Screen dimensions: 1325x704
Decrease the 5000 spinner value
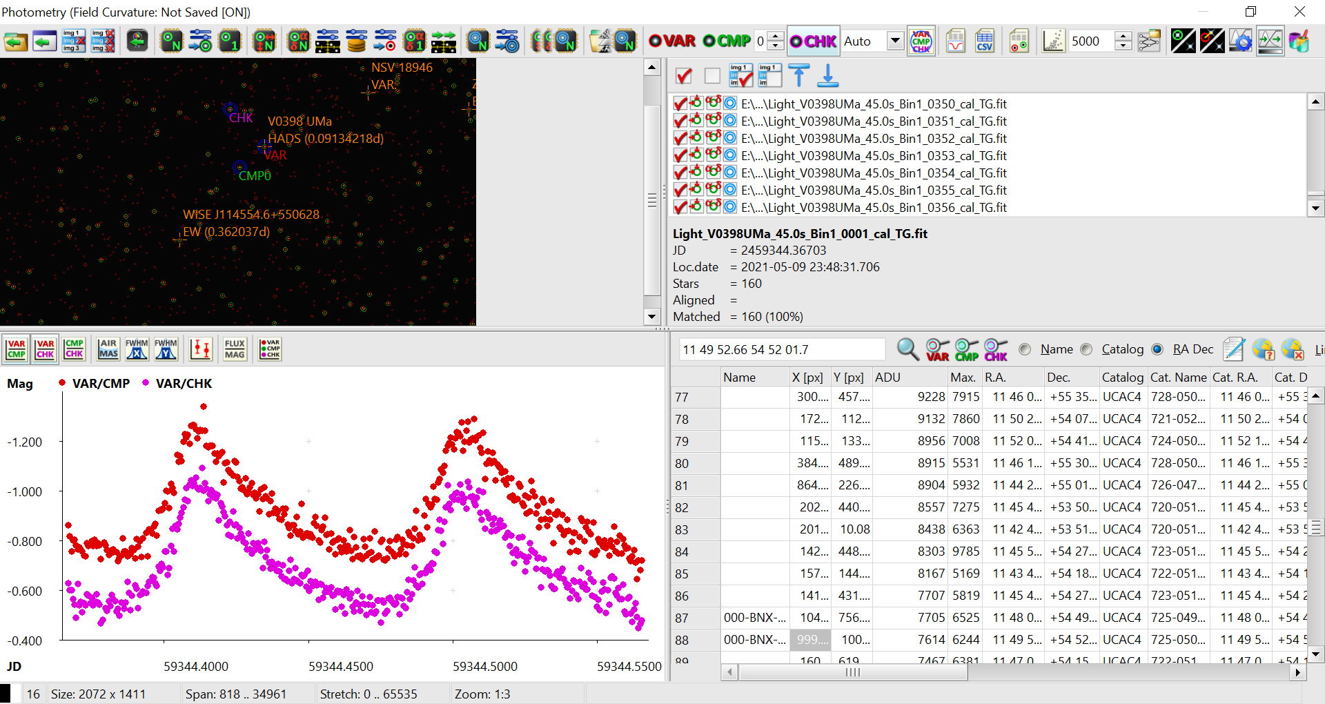pos(1123,46)
